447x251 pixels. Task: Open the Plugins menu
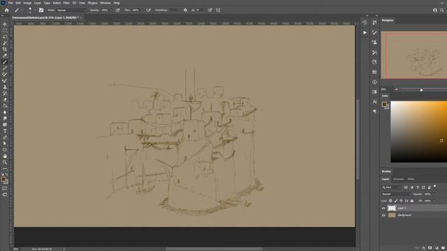(92, 3)
